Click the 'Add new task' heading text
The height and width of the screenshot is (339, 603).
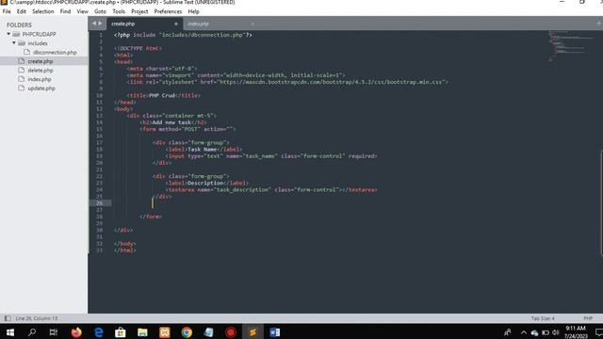171,122
